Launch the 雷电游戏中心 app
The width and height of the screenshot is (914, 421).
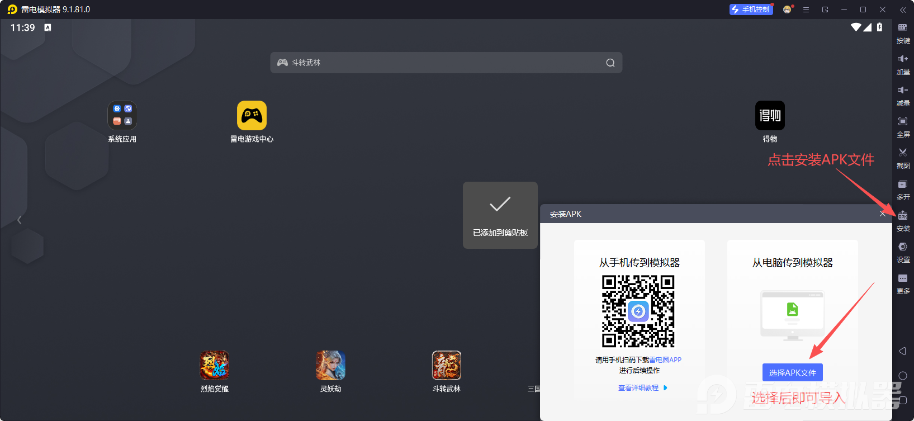click(x=252, y=116)
